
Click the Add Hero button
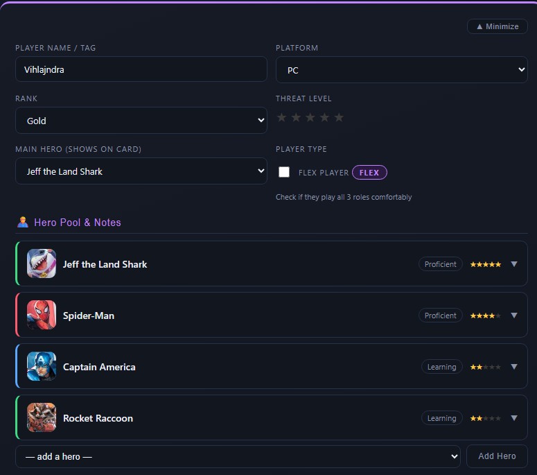pyautogui.click(x=497, y=456)
